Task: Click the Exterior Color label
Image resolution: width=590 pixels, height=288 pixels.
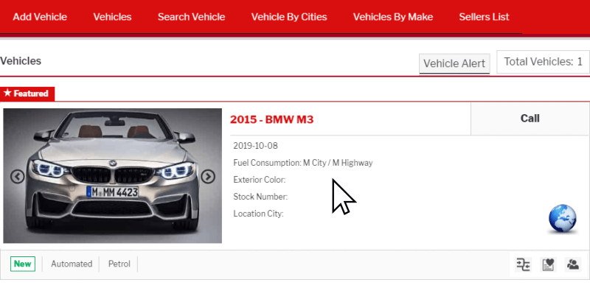Action: click(x=260, y=180)
